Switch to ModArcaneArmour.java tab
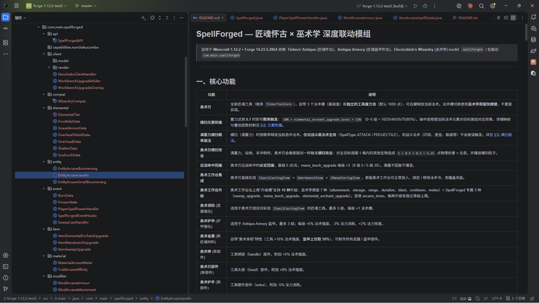539x303 pixels. [360, 18]
